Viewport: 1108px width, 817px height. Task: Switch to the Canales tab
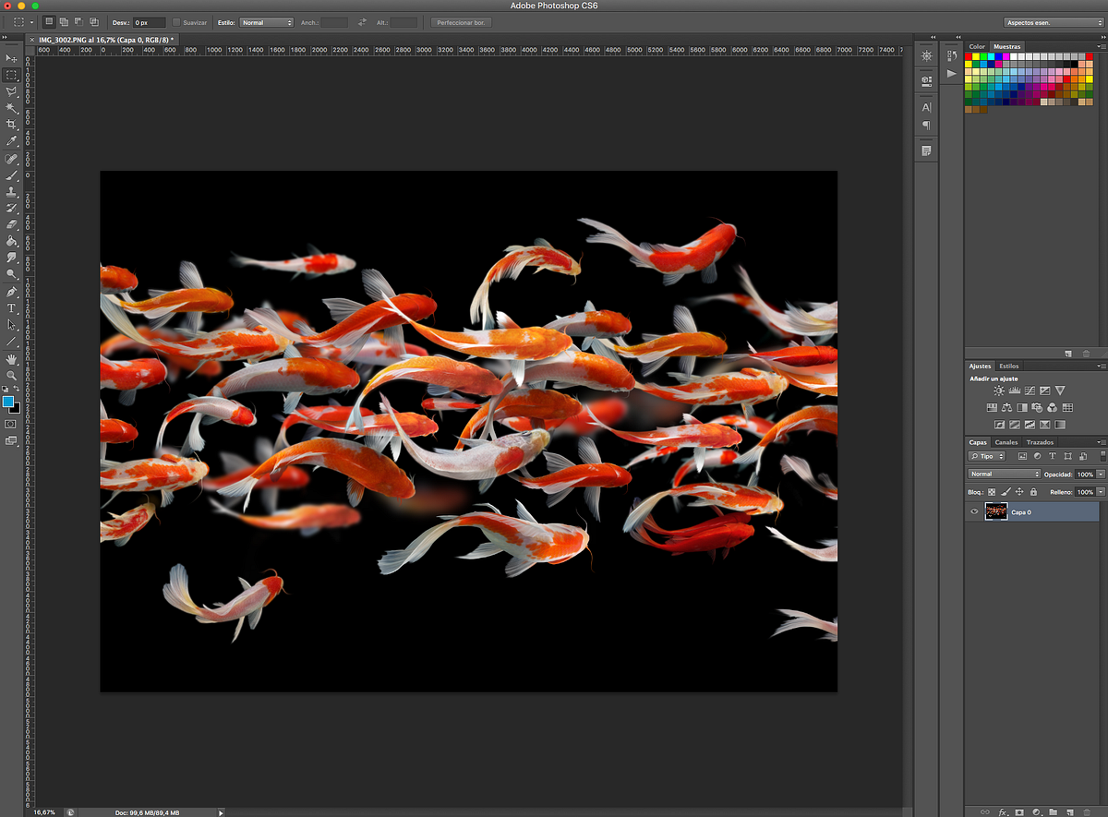[x=1006, y=442]
